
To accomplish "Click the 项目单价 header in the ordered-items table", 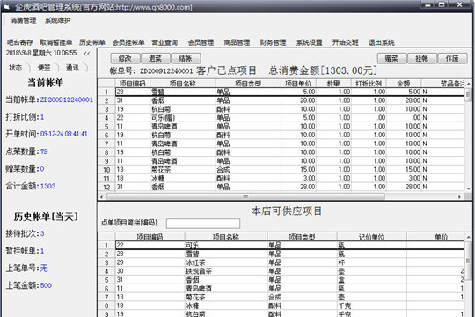I will pyautogui.click(x=298, y=83).
